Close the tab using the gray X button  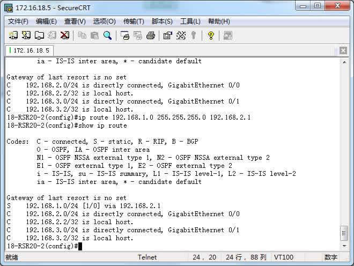(x=344, y=50)
